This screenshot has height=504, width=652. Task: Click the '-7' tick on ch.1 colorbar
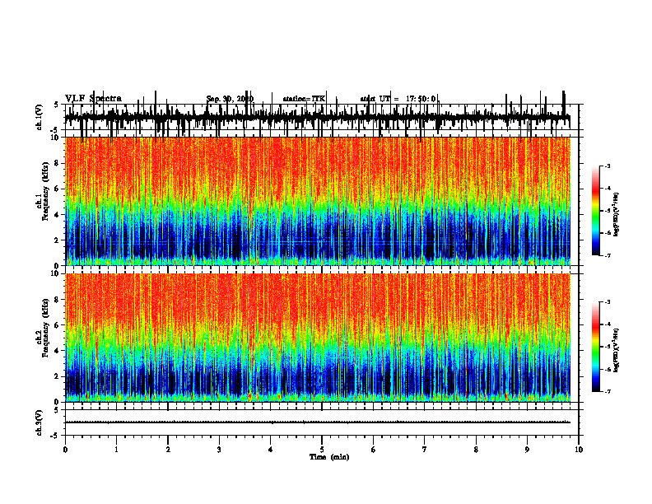tap(608, 255)
